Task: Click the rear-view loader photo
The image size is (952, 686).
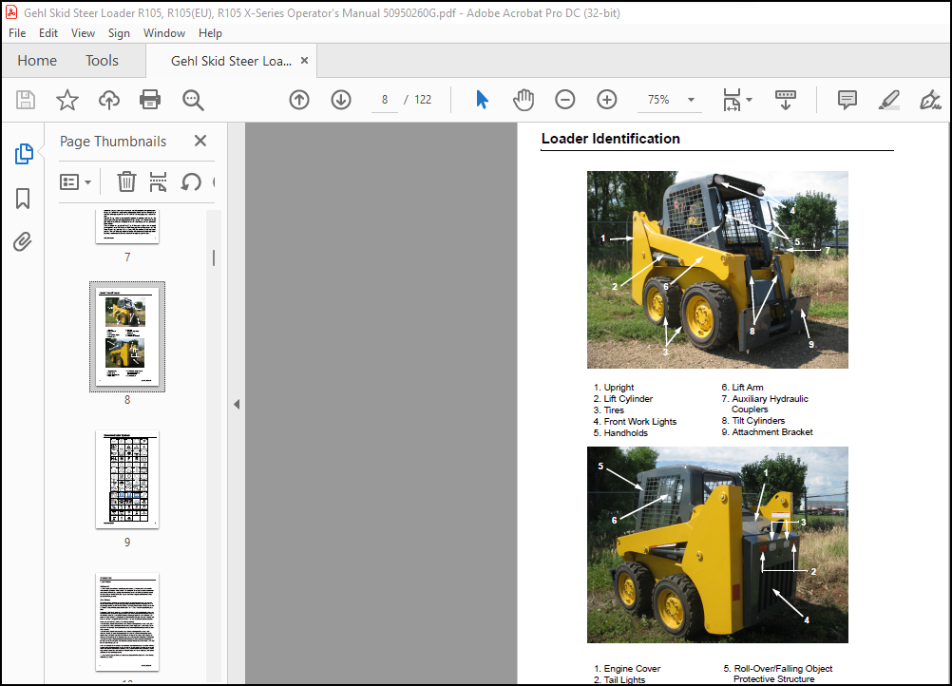Action: click(717, 544)
